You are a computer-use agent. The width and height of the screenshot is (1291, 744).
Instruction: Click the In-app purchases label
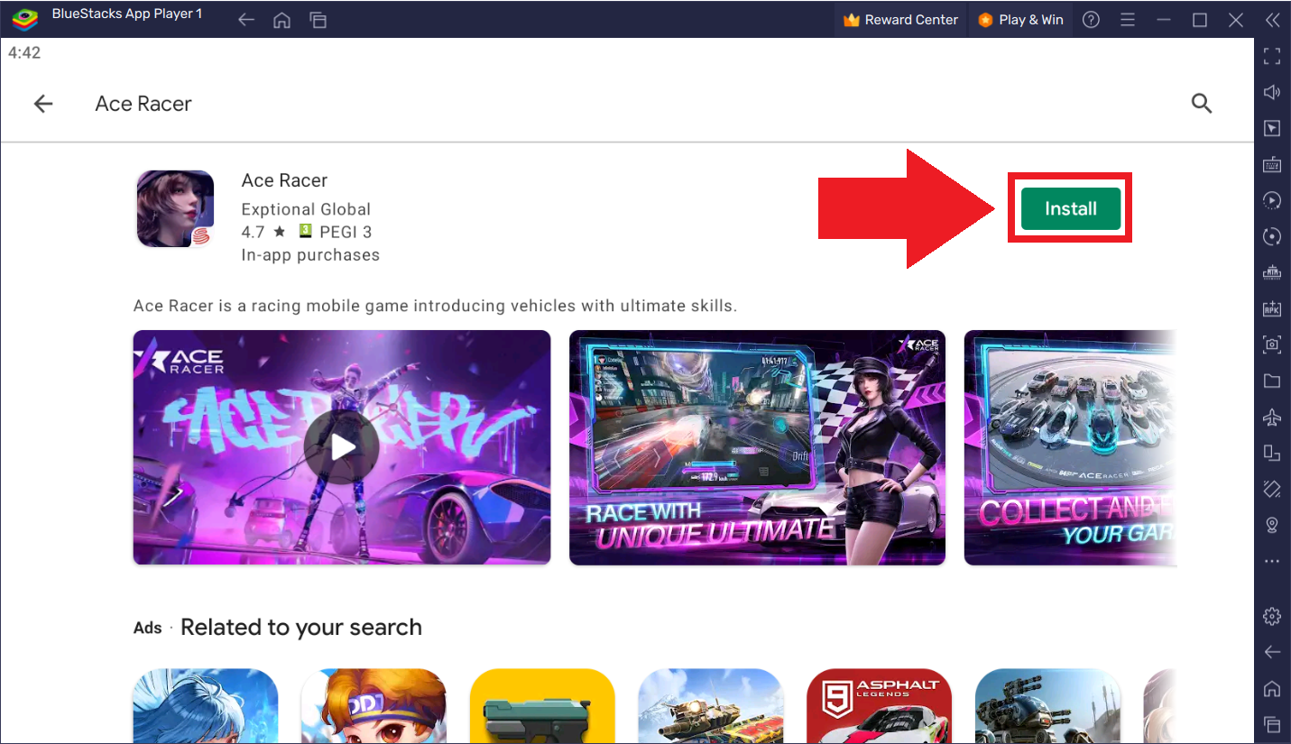click(310, 255)
